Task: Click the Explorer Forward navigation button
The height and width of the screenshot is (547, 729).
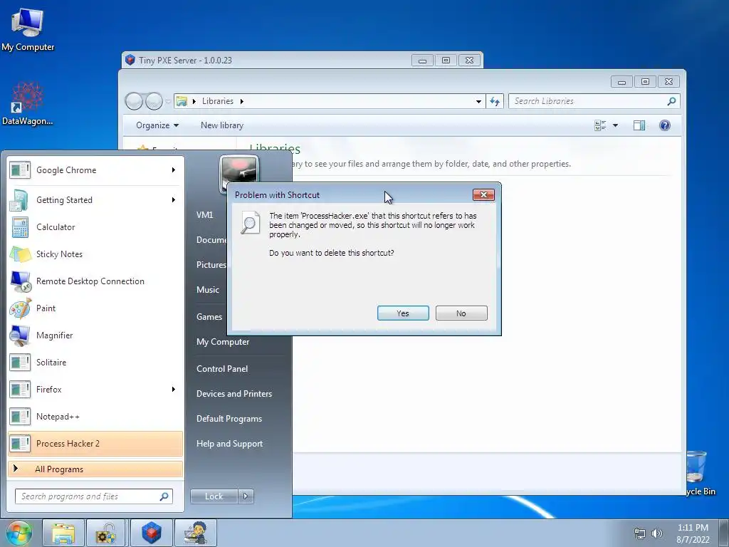Action: 154,101
